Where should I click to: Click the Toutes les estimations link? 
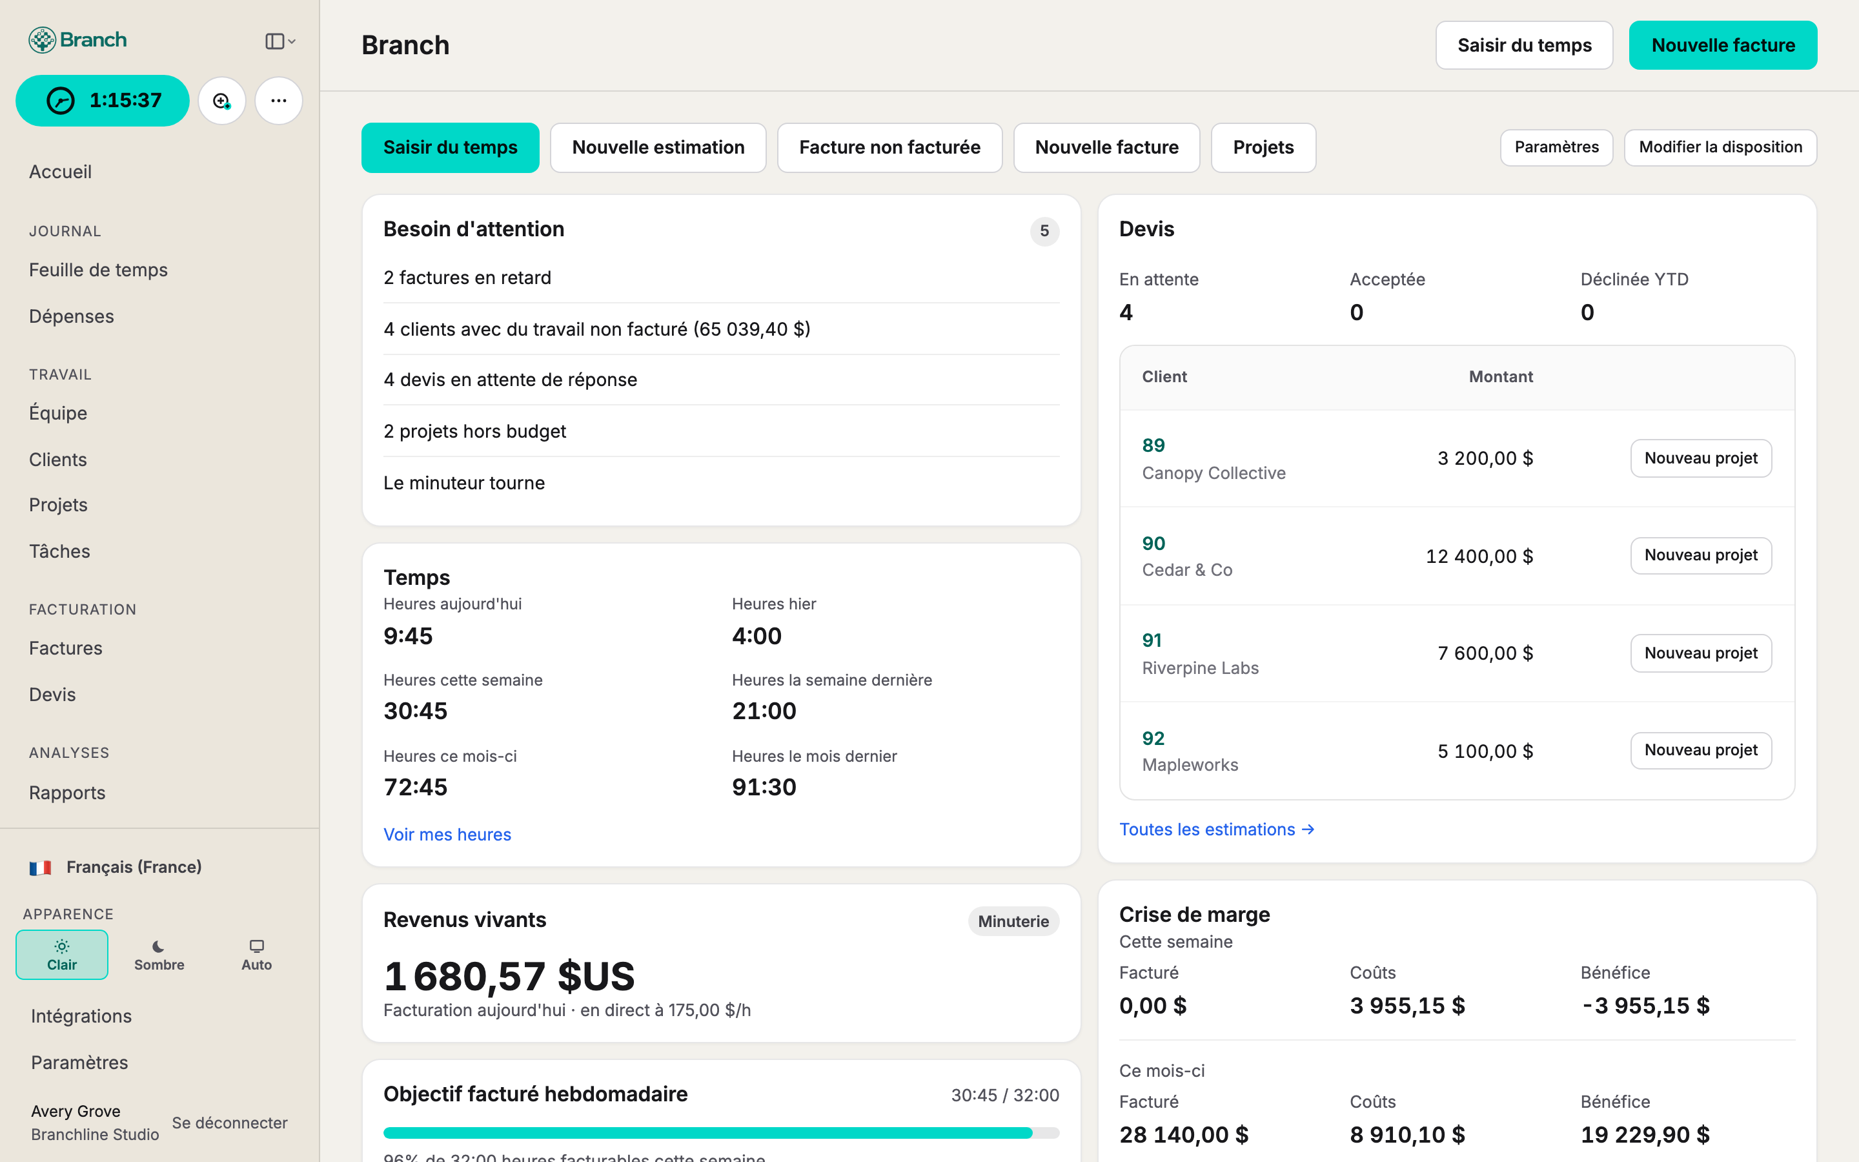tap(1217, 830)
